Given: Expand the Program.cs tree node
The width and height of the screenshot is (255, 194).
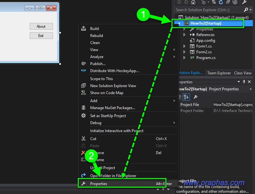Looking at the screenshot, I should pyautogui.click(x=185, y=58).
